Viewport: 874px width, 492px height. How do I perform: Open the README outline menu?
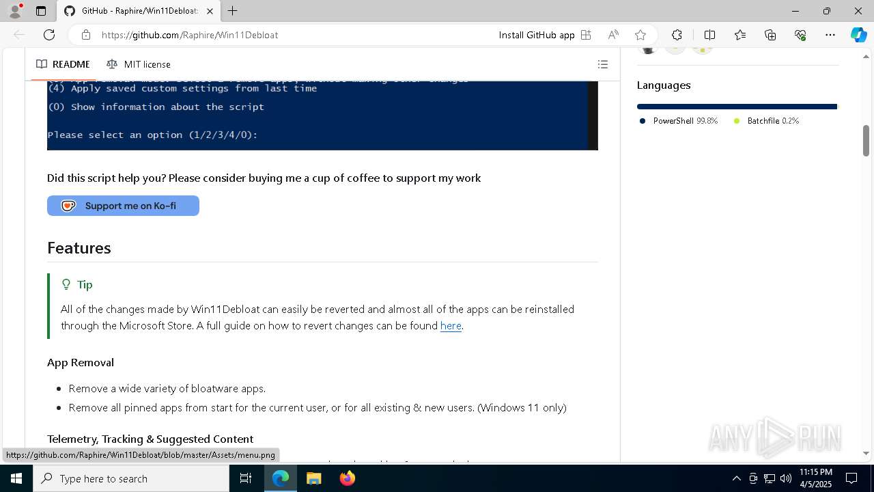click(603, 64)
